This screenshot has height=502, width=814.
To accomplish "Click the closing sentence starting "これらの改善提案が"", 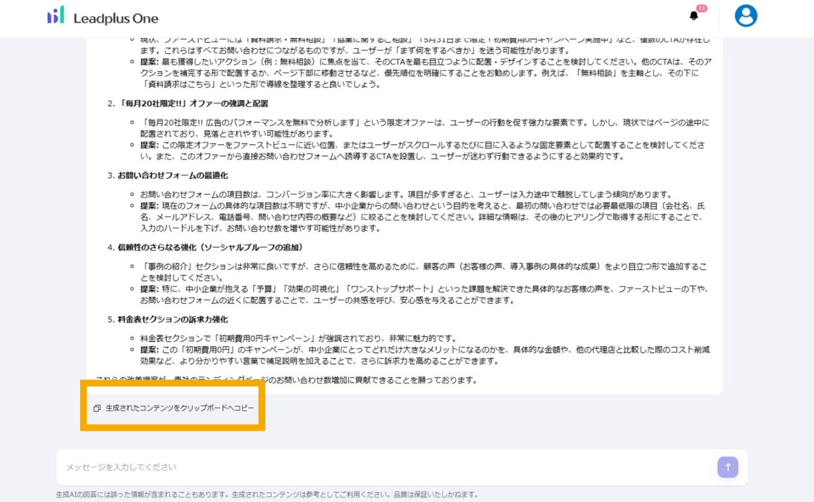I will tap(286, 380).
